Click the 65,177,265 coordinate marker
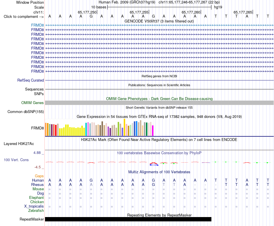Screen dimensions: 274x226 click(x=243, y=12)
